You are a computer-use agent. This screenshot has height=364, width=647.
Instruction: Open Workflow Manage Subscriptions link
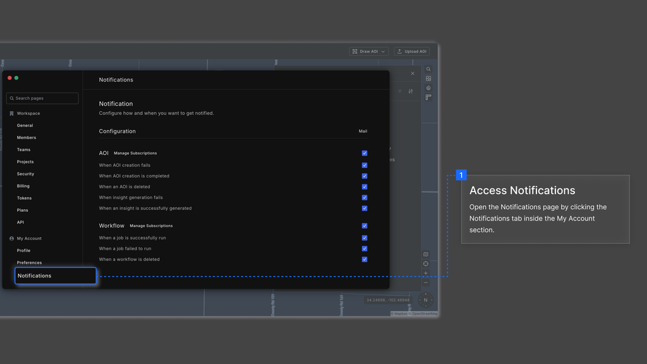[151, 226]
